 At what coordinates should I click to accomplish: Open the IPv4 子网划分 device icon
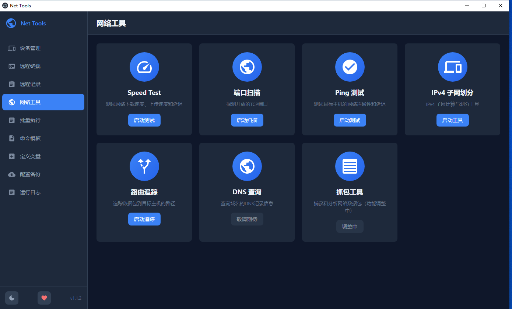(452, 67)
